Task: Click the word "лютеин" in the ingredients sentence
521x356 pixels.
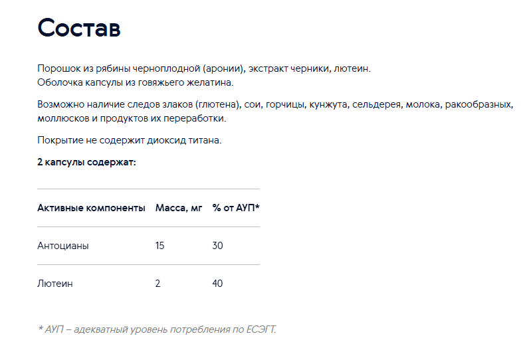Action: (x=351, y=68)
